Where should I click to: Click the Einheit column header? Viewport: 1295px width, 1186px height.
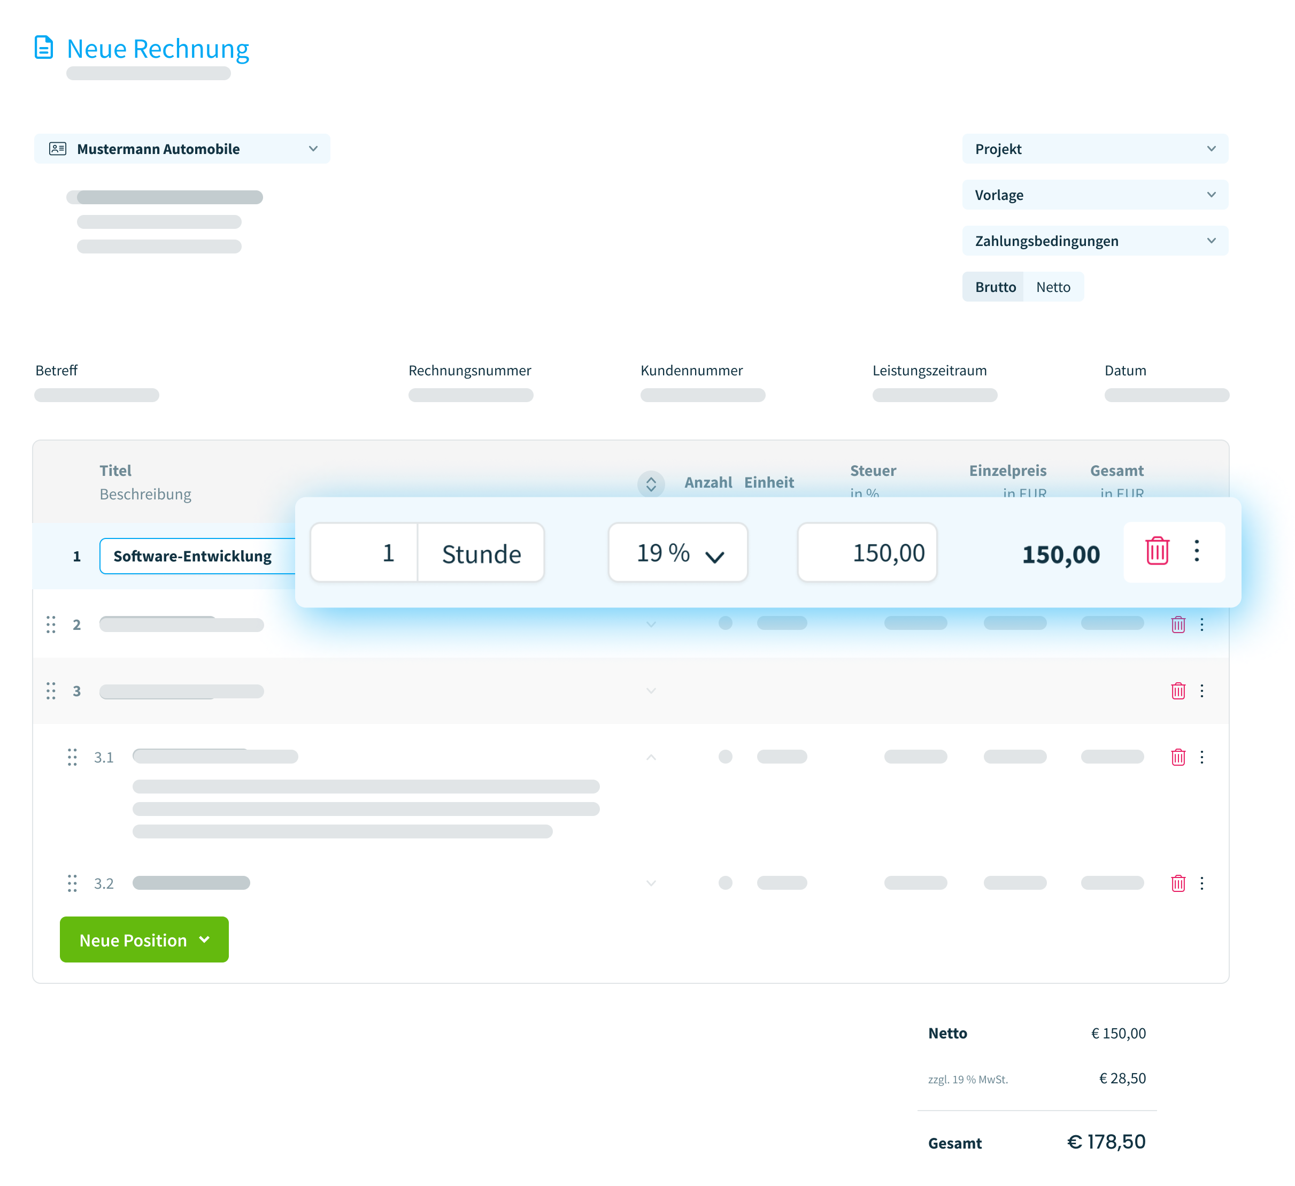(769, 482)
